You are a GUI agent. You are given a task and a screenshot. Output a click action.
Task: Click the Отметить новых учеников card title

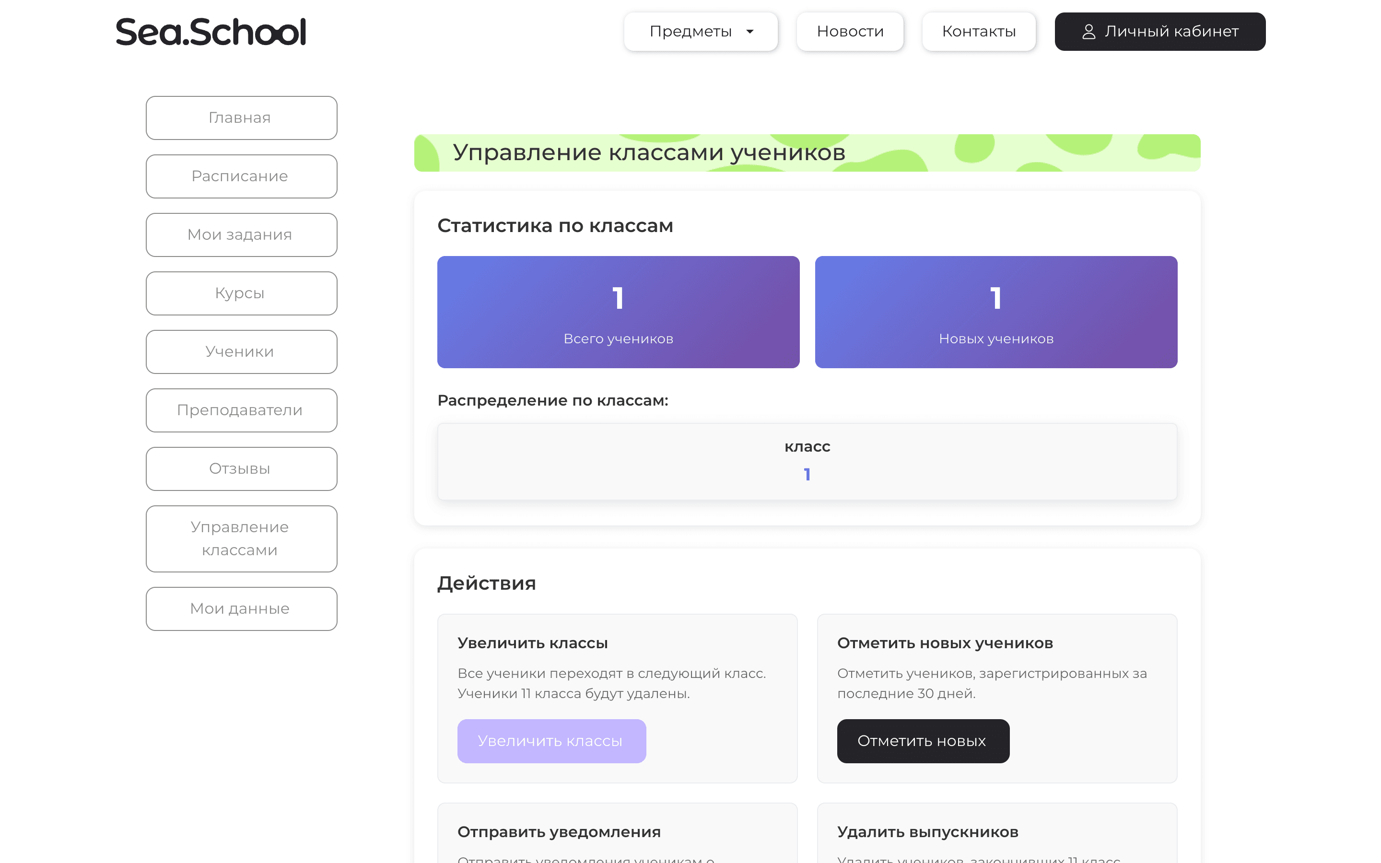point(945,642)
